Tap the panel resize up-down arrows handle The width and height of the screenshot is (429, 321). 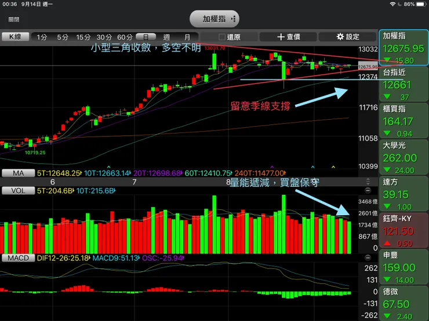click(368, 182)
